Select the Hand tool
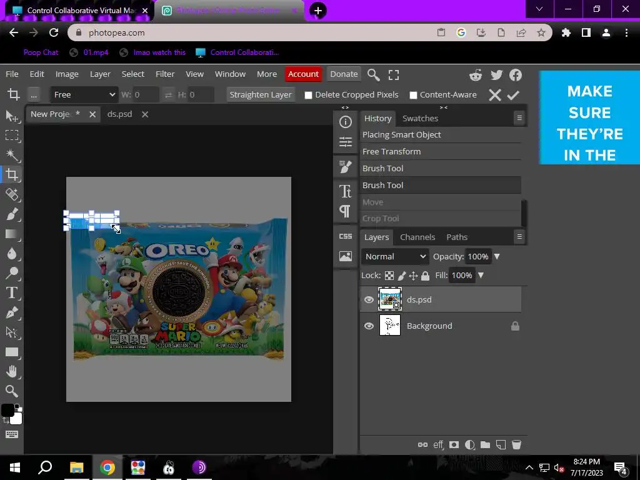Image resolution: width=640 pixels, height=480 pixels. [x=12, y=371]
